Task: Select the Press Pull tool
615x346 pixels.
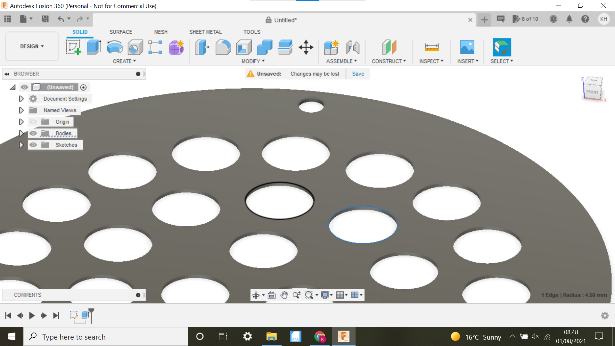Action: tap(202, 47)
